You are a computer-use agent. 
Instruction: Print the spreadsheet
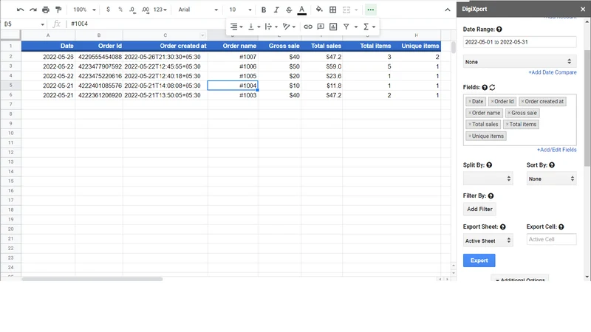tap(46, 10)
